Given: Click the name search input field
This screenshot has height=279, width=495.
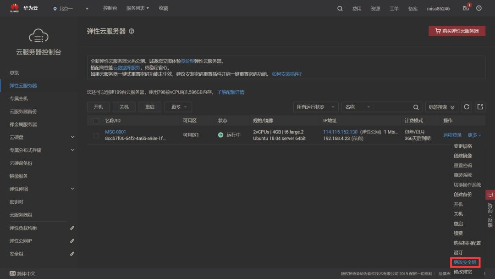Looking at the screenshot, I should pos(393,107).
